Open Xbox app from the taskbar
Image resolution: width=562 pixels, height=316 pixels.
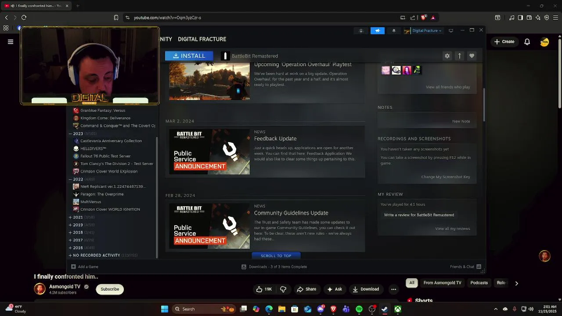(397, 309)
